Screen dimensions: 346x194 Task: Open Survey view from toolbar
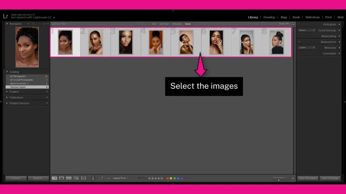76,178
